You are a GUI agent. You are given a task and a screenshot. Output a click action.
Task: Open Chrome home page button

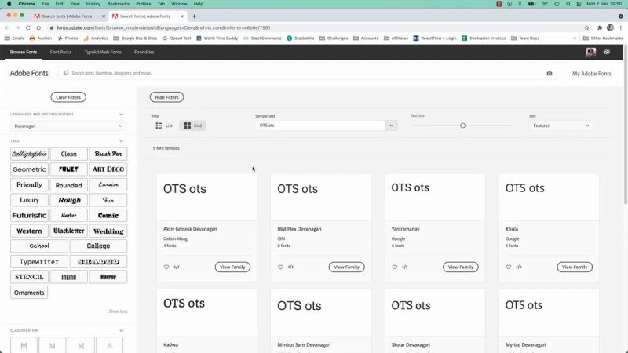coord(38,27)
